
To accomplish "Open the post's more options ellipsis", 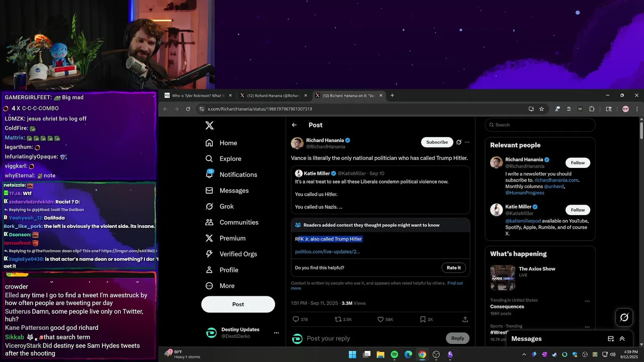I will click(467, 142).
